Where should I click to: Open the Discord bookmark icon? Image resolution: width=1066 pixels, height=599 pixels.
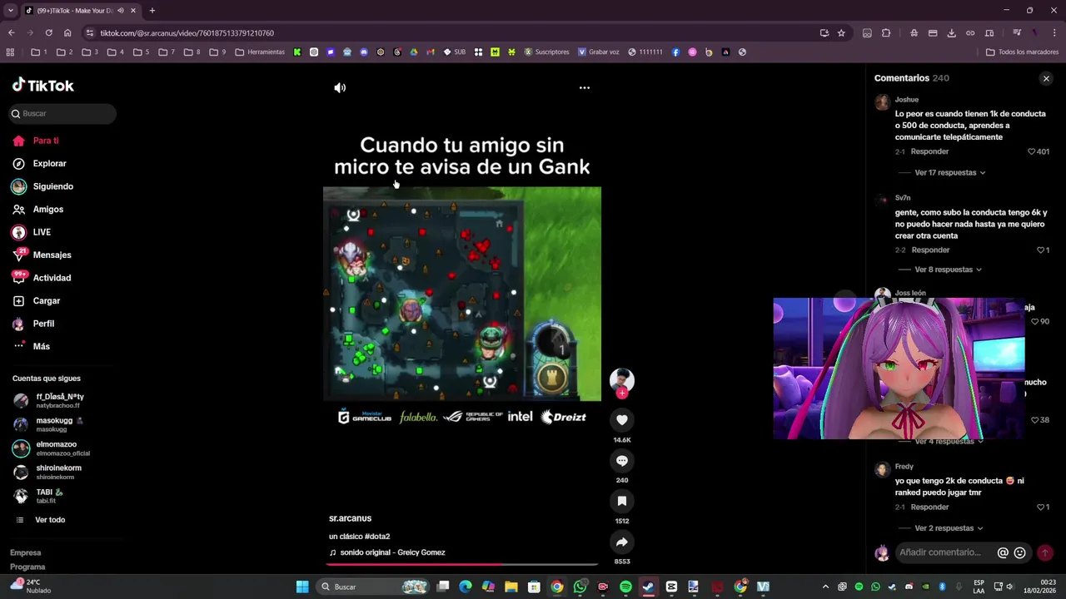[x=364, y=52]
